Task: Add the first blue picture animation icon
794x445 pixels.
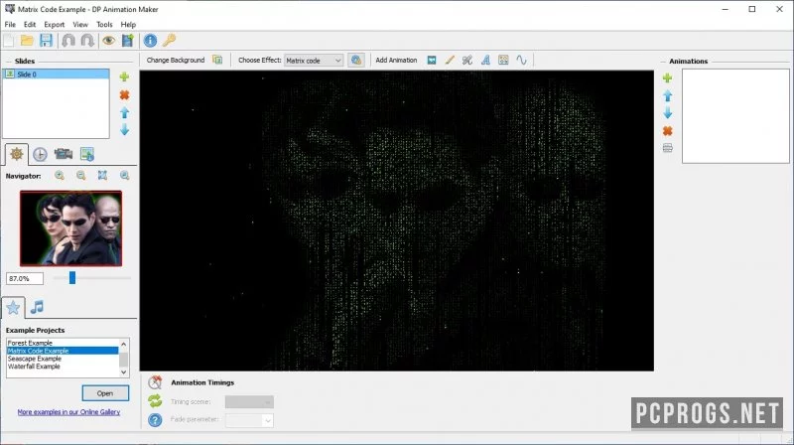Action: [432, 61]
